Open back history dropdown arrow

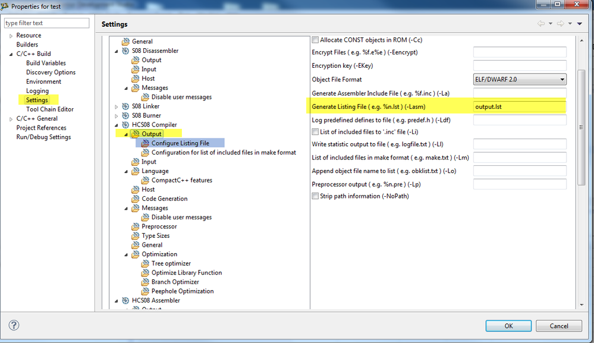(551, 24)
